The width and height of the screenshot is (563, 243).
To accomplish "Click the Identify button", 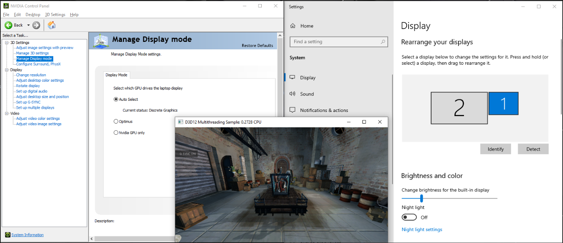I will tap(496, 149).
